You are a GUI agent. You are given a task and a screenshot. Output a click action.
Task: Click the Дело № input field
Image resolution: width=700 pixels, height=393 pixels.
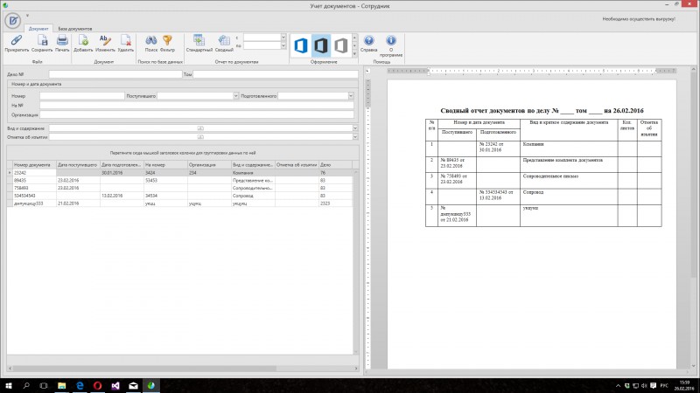pyautogui.click(x=115, y=74)
